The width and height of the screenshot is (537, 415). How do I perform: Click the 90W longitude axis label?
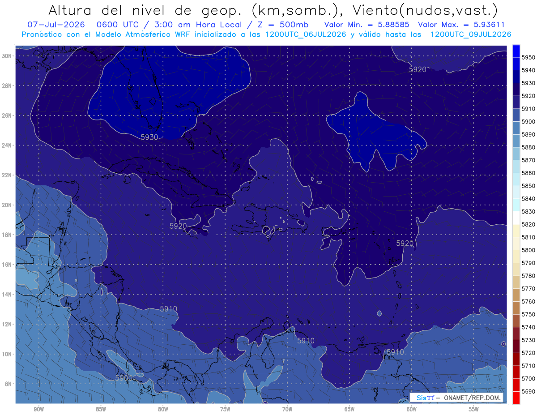tap(38, 410)
